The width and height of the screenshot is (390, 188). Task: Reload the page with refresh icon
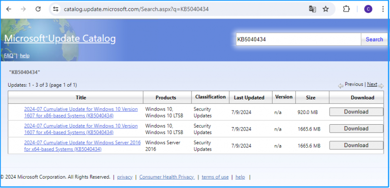[x=38, y=9]
